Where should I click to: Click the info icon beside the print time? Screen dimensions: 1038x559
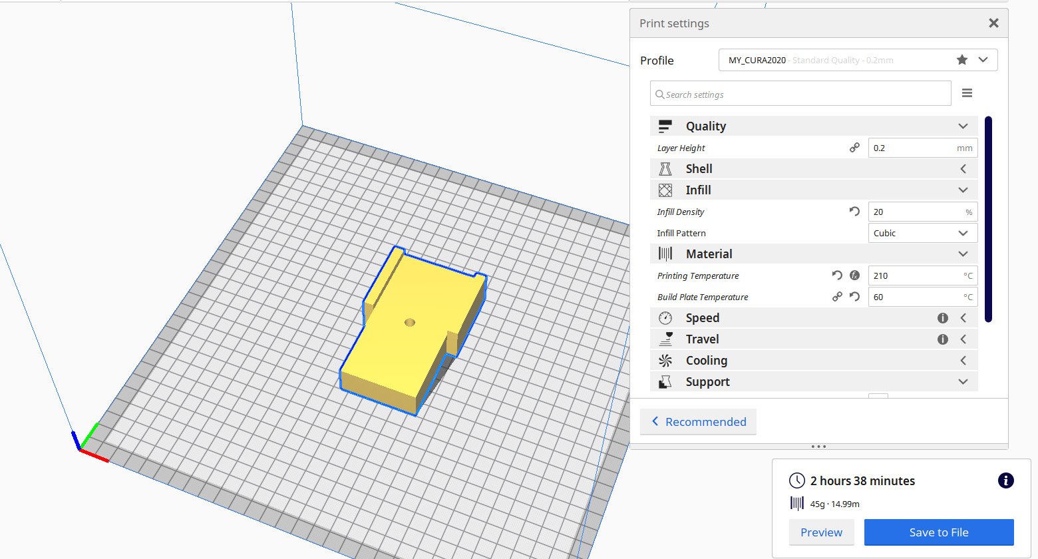coord(1006,480)
